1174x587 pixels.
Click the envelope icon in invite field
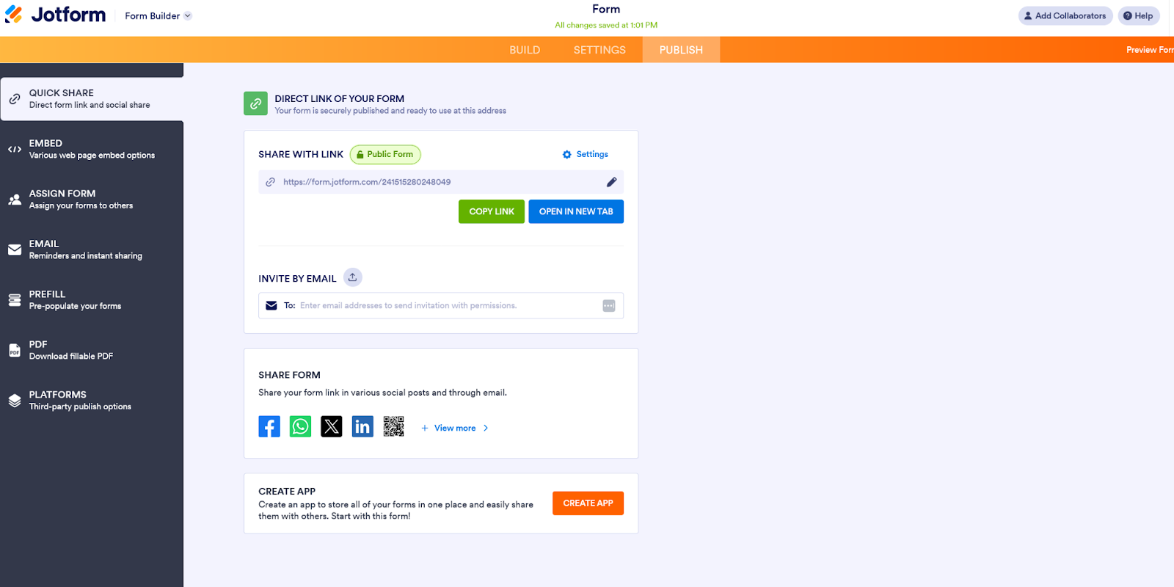tap(271, 305)
